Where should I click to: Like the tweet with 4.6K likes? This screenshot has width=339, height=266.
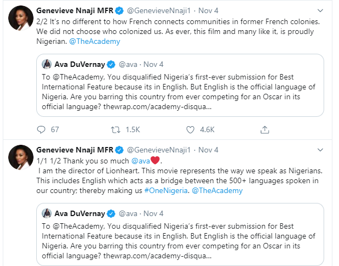[x=191, y=129]
